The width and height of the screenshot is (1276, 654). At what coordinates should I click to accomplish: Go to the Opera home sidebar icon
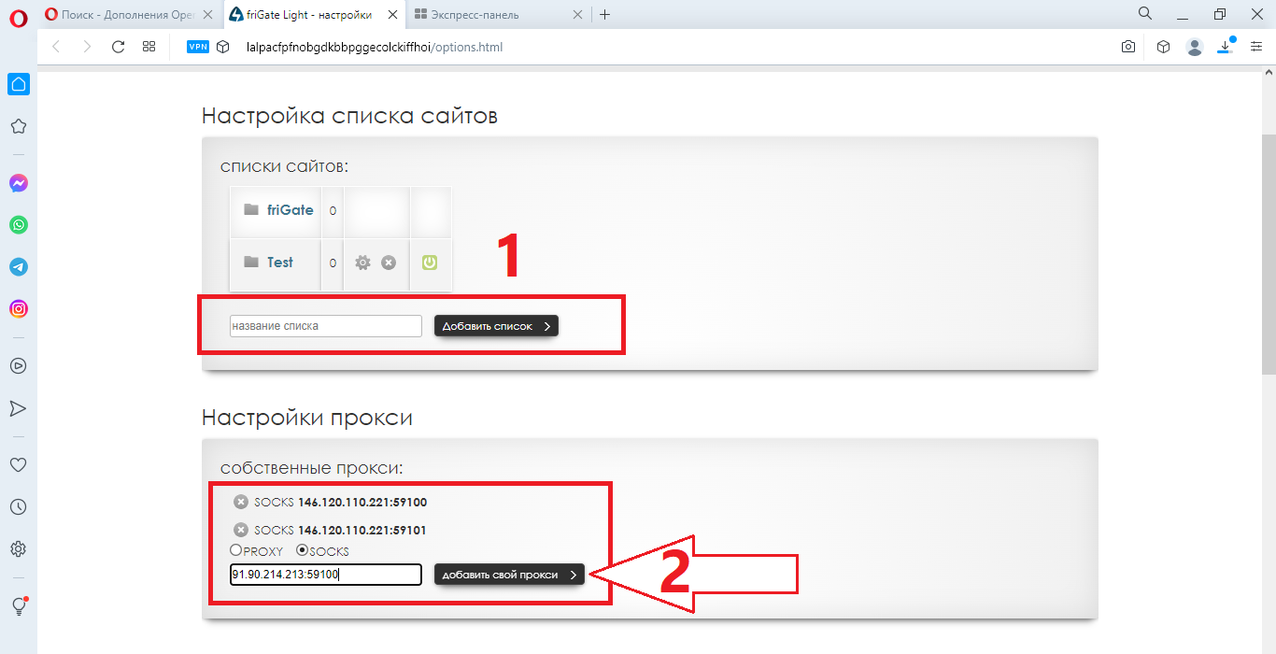point(19,84)
